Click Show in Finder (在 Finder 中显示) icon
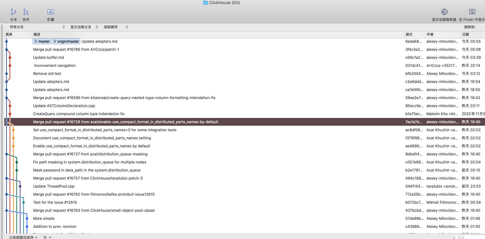This screenshot has height=239, width=485. (x=472, y=12)
